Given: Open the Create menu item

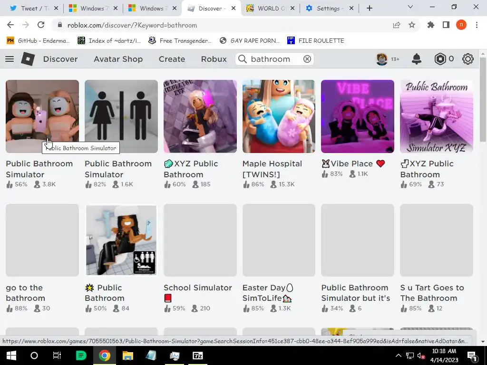Looking at the screenshot, I should click(172, 59).
